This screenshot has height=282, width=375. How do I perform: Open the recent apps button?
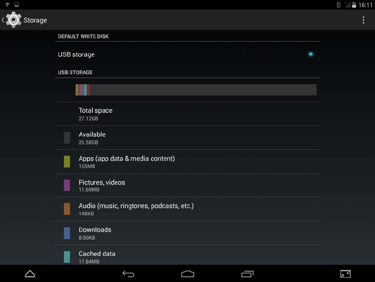247,274
